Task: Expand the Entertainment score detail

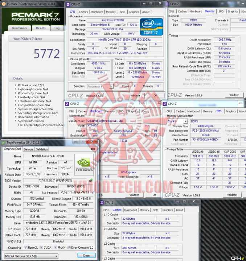Action: pyautogui.click(x=16, y=101)
